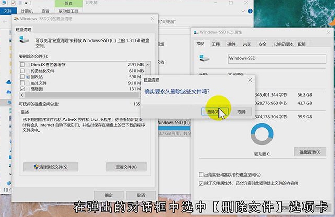Click the quick access checkmark icon in title bar

(x=13, y=3)
